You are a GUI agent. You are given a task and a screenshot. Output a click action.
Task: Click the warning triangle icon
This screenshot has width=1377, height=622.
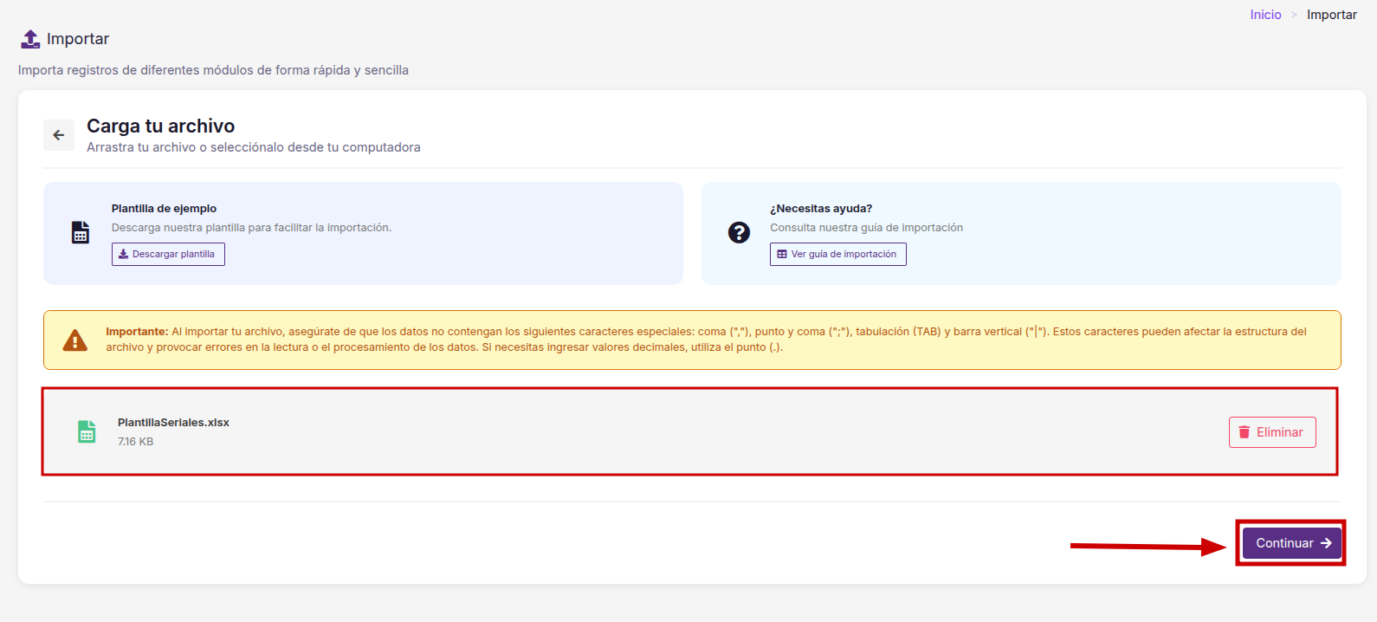point(75,340)
